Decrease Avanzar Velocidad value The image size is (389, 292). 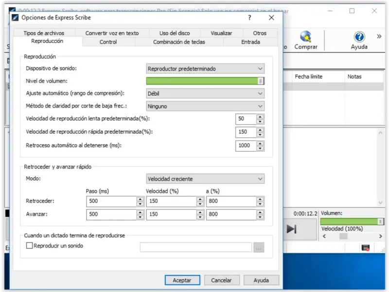(x=200, y=217)
